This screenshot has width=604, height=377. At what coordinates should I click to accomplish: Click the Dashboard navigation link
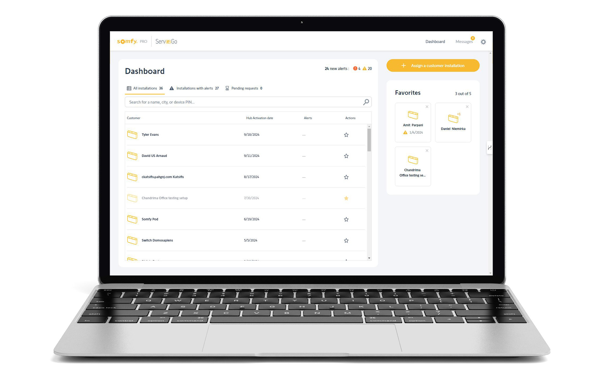pos(435,41)
